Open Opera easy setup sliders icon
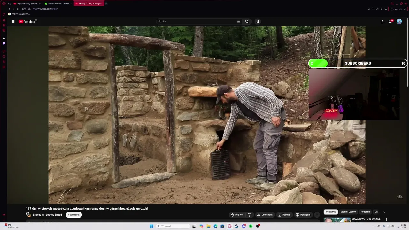Image resolution: width=409 pixels, height=230 pixels. [x=405, y=9]
